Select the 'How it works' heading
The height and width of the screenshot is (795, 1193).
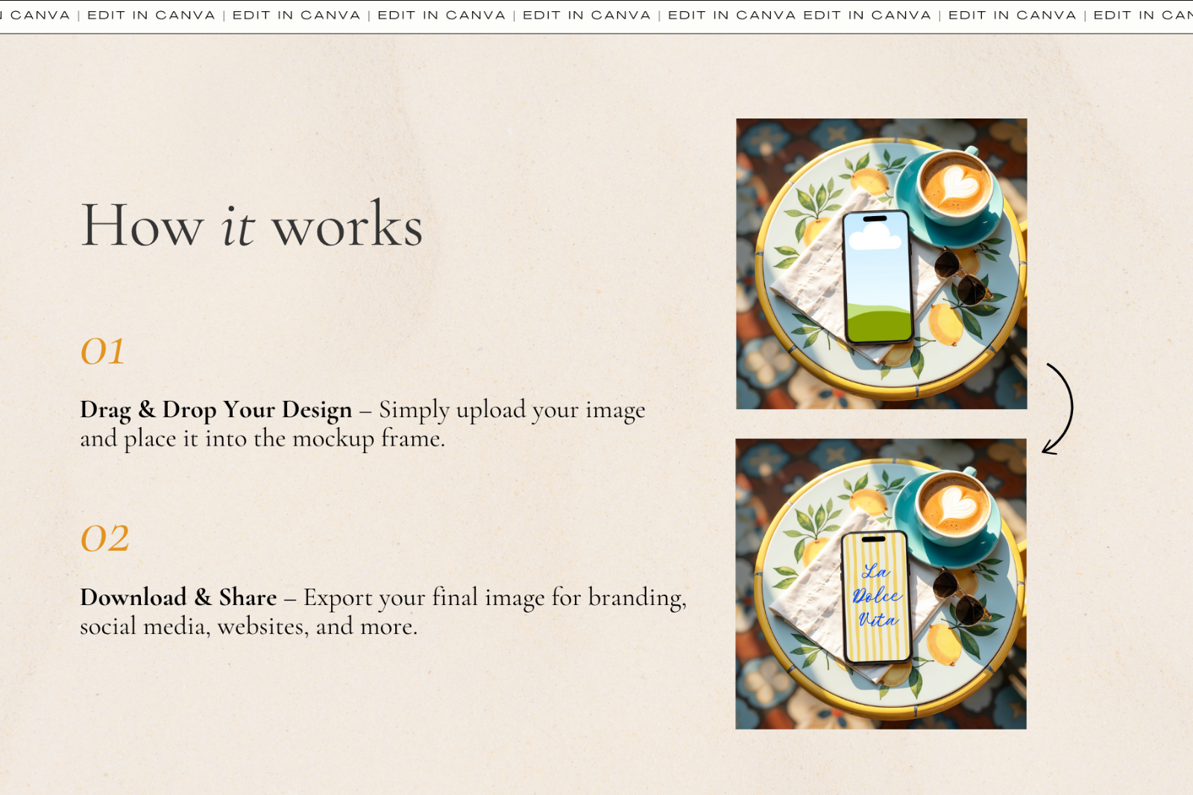click(x=252, y=227)
